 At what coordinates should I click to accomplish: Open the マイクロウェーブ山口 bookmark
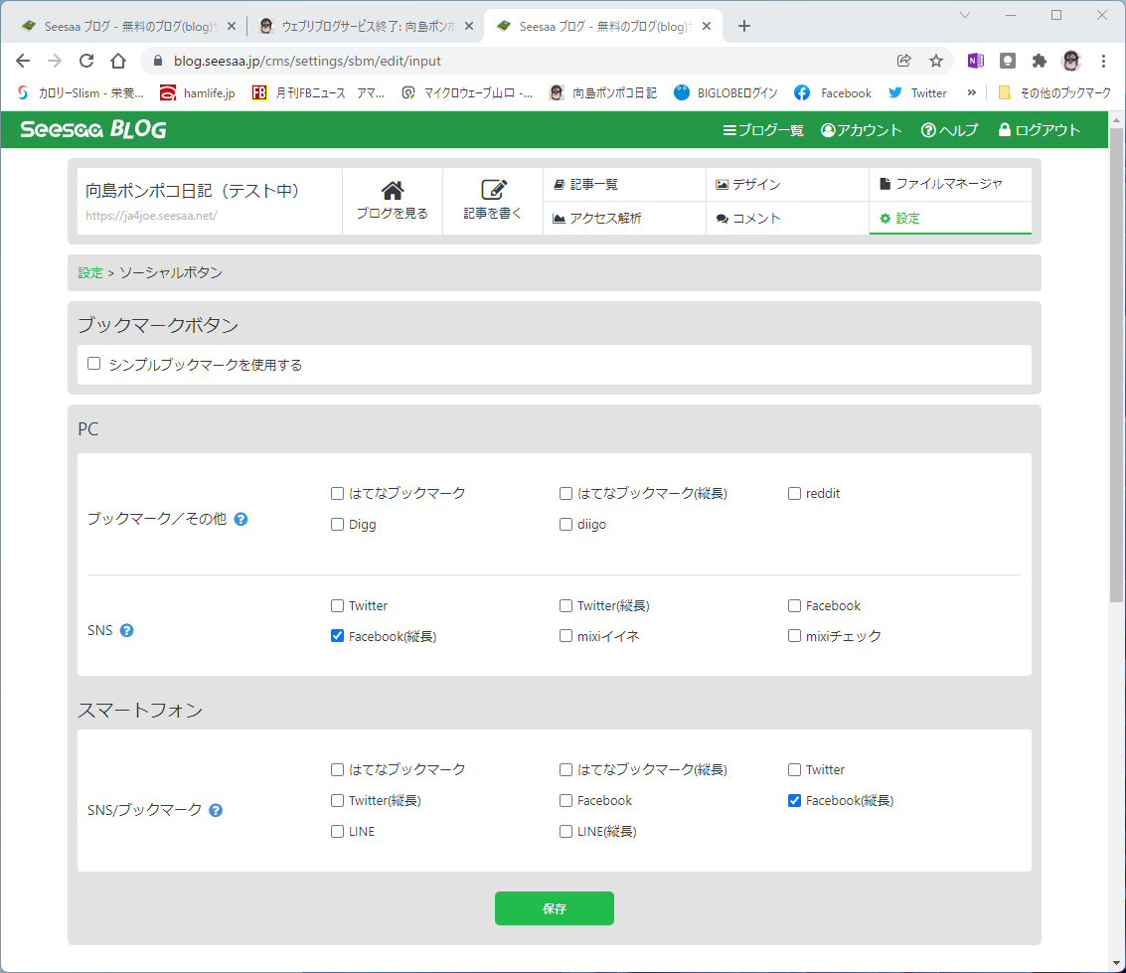tap(467, 92)
